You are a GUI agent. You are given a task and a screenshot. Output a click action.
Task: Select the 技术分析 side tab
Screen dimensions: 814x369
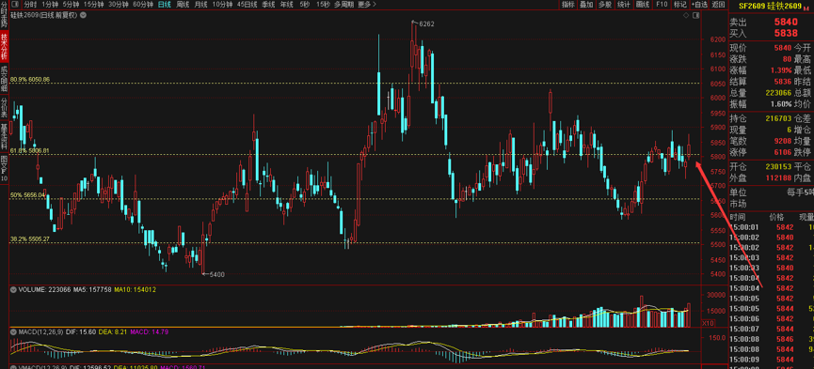[x=4, y=47]
